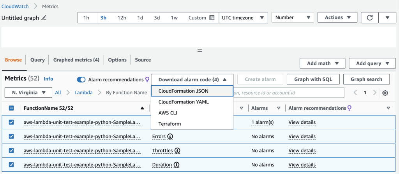Open the Custom time range calendar icon
Image resolution: width=399 pixels, height=174 pixels.
(x=212, y=18)
